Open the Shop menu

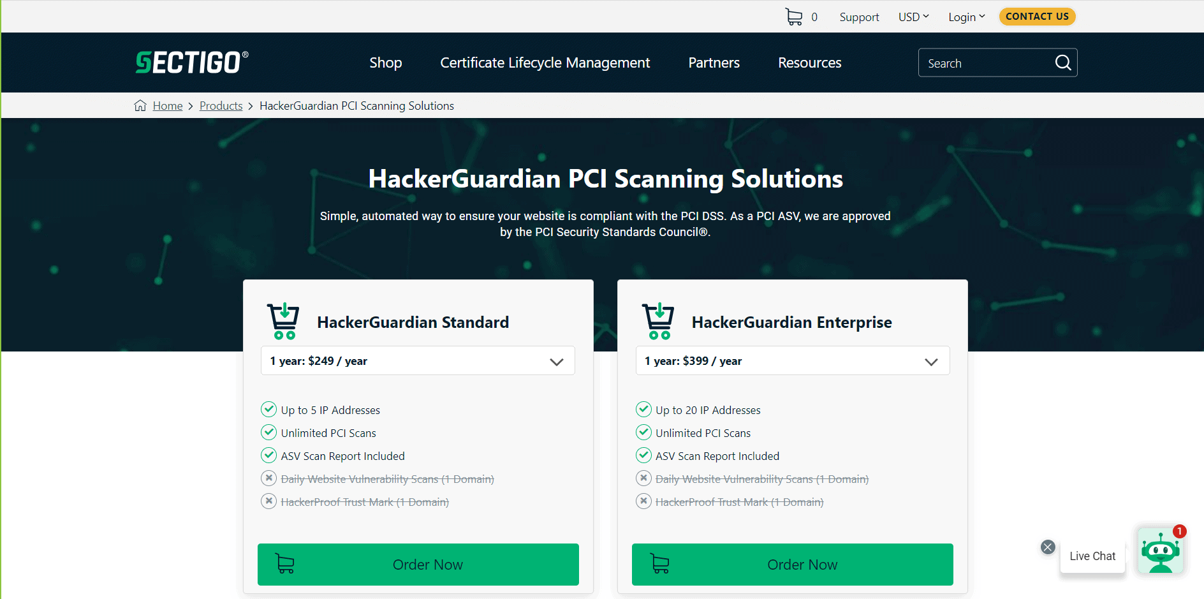pos(385,63)
